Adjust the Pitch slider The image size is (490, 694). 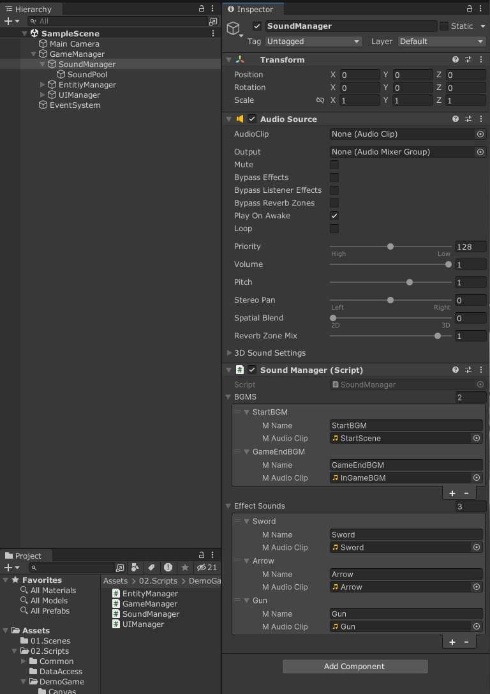coord(390,282)
